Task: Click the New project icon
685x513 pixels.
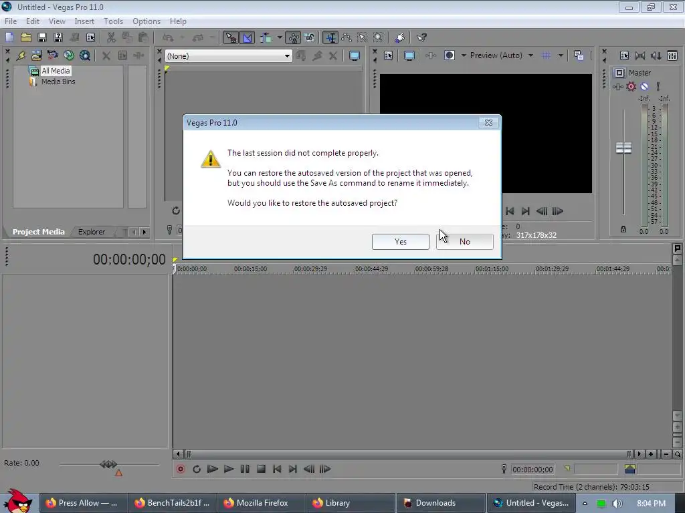Action: (x=9, y=37)
